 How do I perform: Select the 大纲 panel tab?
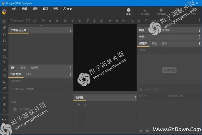(x=142, y=37)
